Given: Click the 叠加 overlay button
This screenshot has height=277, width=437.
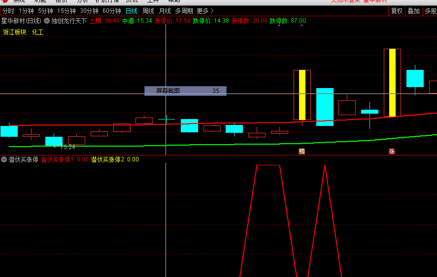Looking at the screenshot, I should pos(413,11).
